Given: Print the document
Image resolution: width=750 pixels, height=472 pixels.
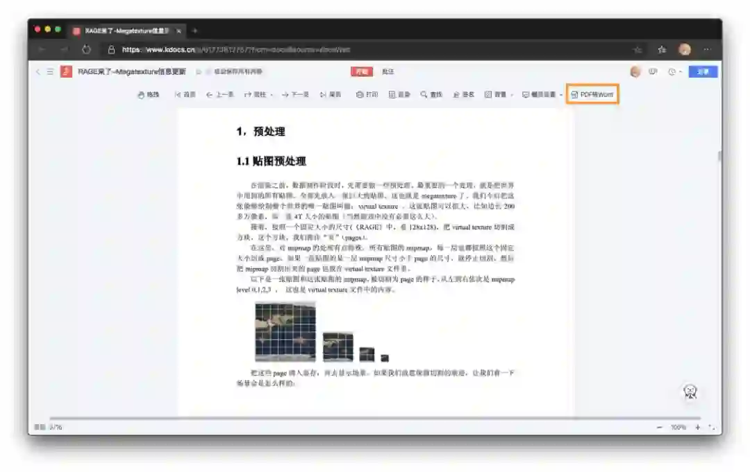Looking at the screenshot, I should (367, 94).
